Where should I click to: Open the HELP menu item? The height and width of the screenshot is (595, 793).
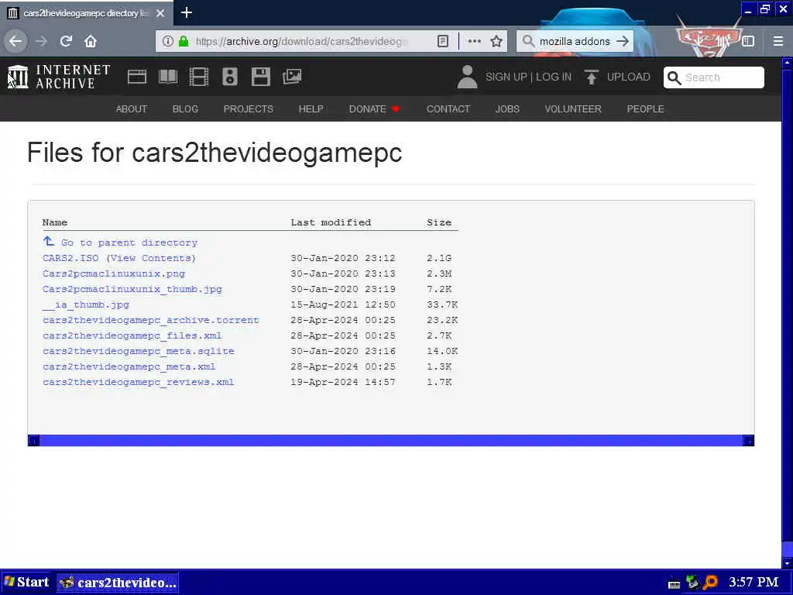point(311,108)
